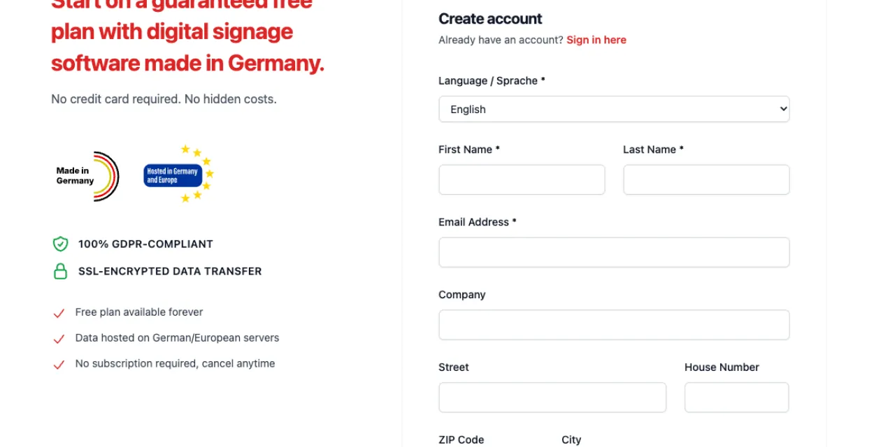Click checkmark beside Data hosted on German/European servers

coord(59,339)
